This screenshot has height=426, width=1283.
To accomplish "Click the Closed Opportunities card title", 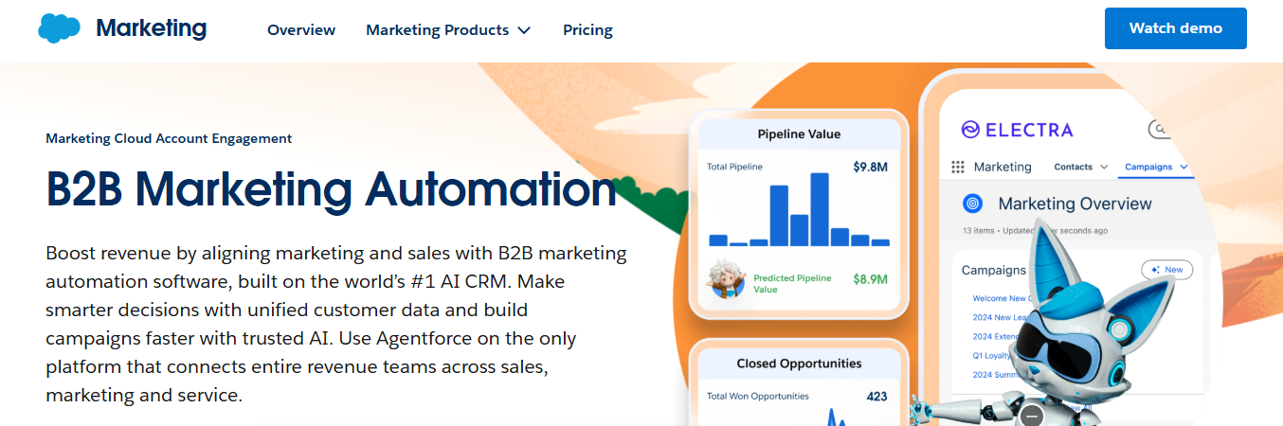I will pos(799,364).
